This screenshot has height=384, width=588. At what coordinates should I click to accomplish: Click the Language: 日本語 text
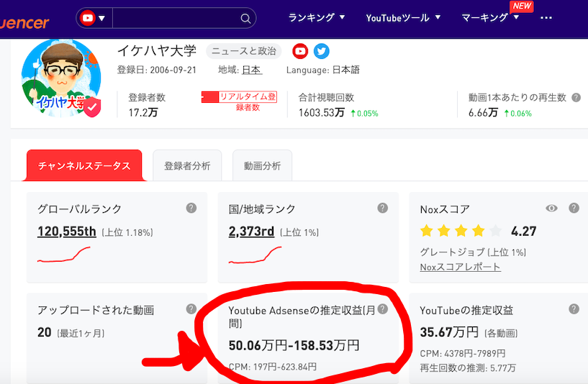[323, 70]
